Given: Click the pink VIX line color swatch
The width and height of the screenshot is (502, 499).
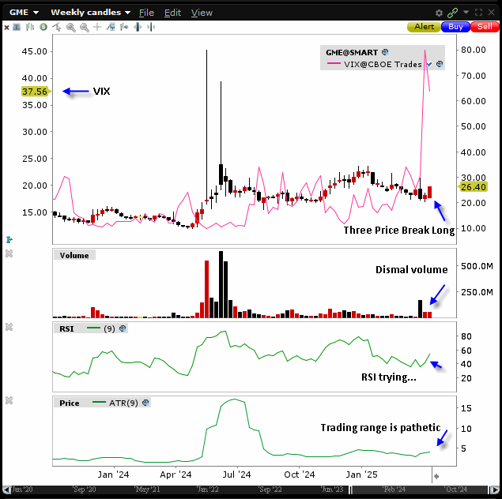Looking at the screenshot, I should (334, 64).
